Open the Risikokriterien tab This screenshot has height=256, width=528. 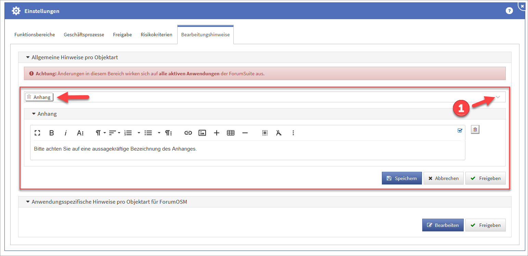point(156,35)
